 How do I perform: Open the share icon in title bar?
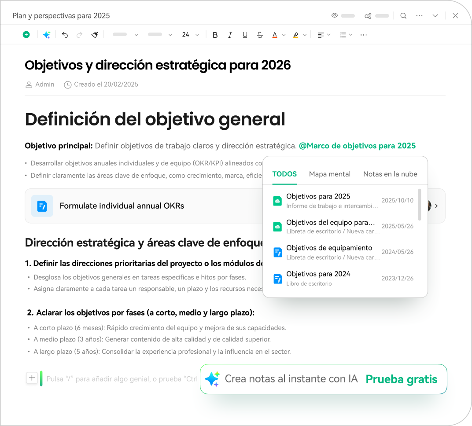click(368, 16)
